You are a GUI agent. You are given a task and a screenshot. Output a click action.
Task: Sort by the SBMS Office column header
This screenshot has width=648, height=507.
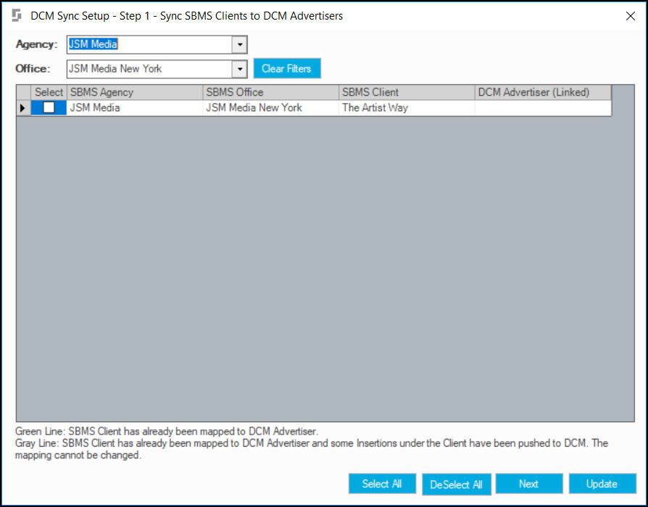pos(270,92)
